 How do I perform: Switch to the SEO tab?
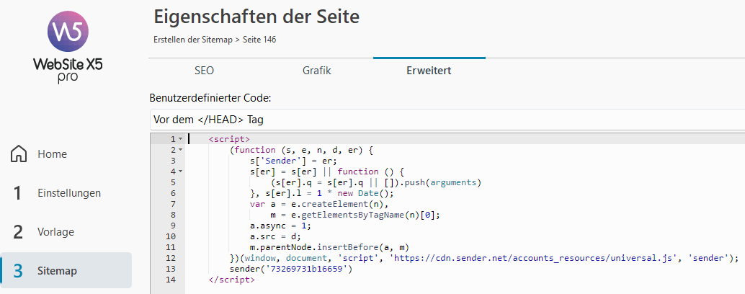point(204,71)
